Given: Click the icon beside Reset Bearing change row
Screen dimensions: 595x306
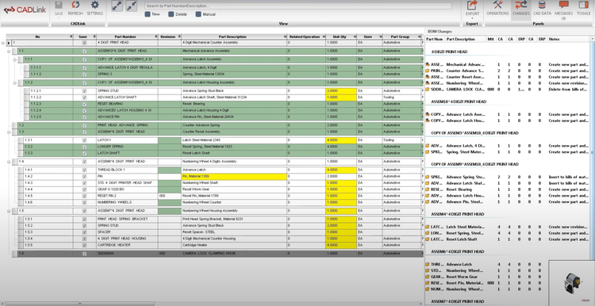Looking at the screenshot, I should point(428,189).
